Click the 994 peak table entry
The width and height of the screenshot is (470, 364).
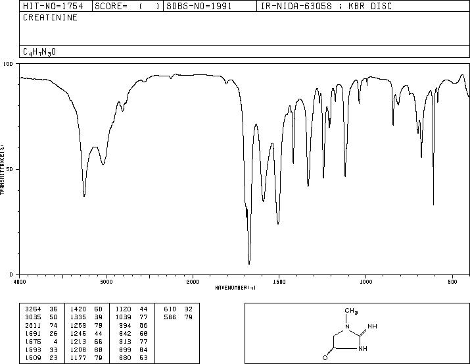coord(125,325)
